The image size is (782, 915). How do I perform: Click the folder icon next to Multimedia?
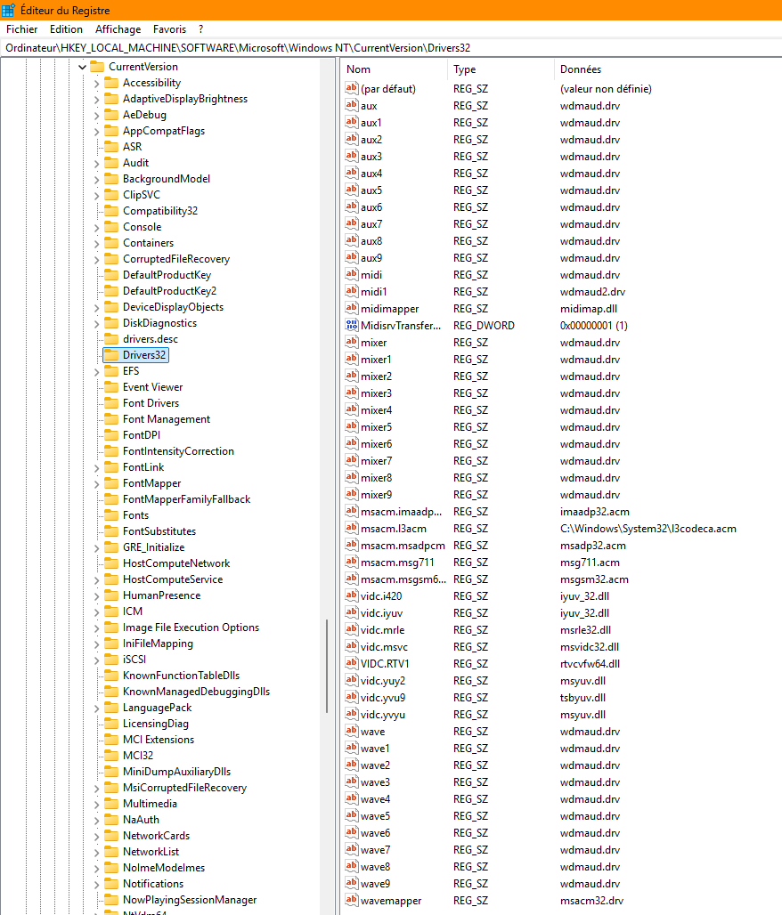click(x=111, y=804)
